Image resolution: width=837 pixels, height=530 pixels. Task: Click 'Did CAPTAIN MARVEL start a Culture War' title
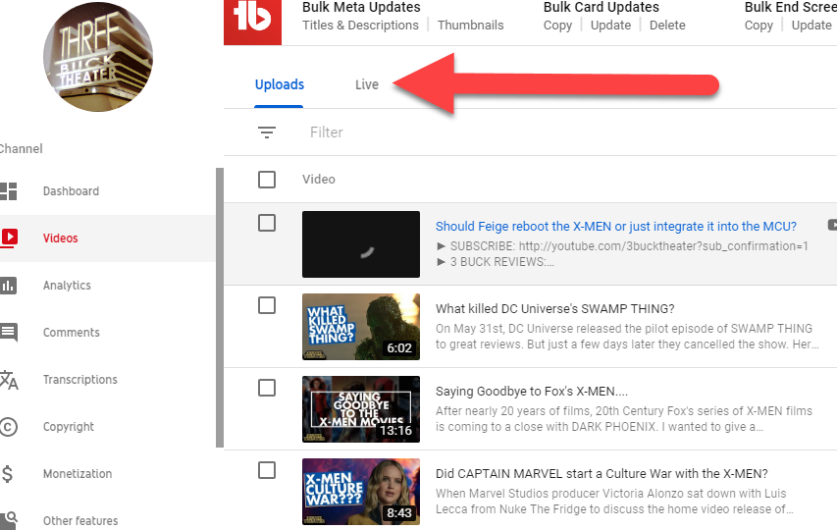tap(602, 473)
